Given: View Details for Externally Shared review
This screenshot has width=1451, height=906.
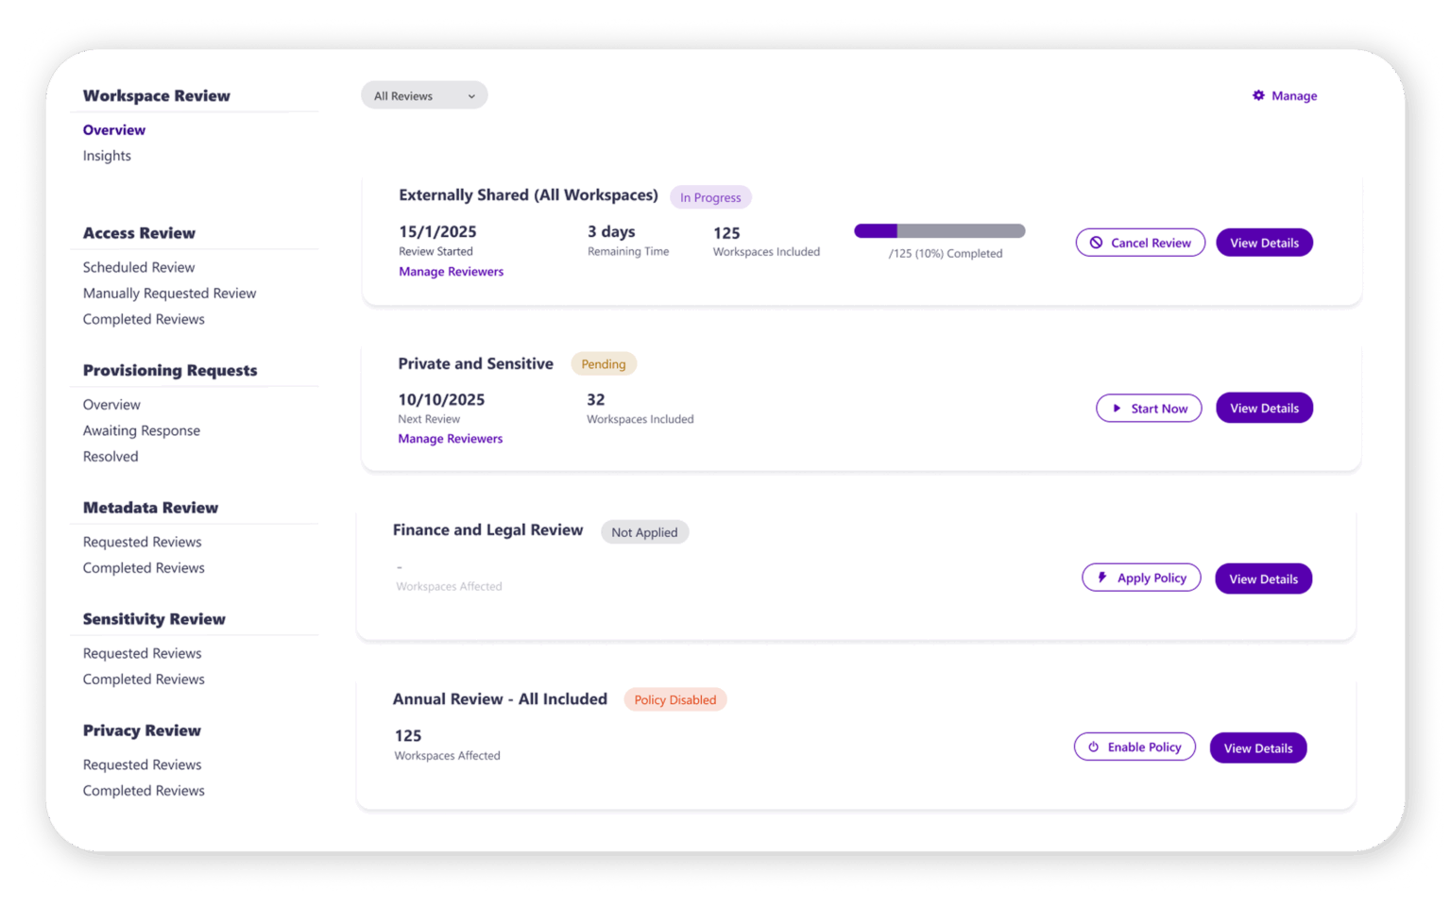Looking at the screenshot, I should pos(1264,243).
